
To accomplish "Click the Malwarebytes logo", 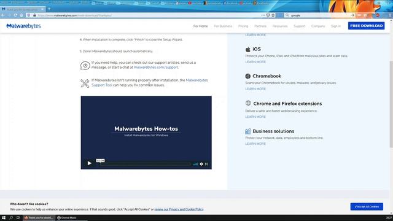I will 23,26.
